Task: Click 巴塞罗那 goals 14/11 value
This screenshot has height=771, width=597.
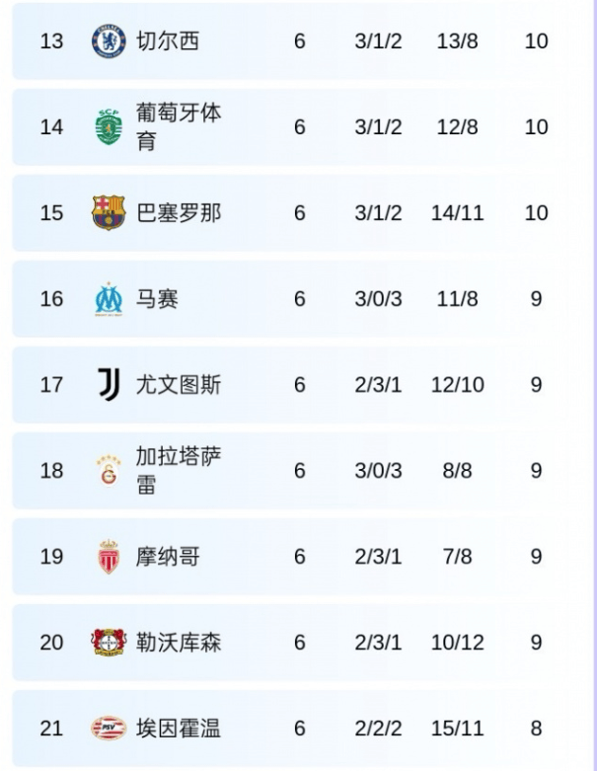Action: coord(458,213)
